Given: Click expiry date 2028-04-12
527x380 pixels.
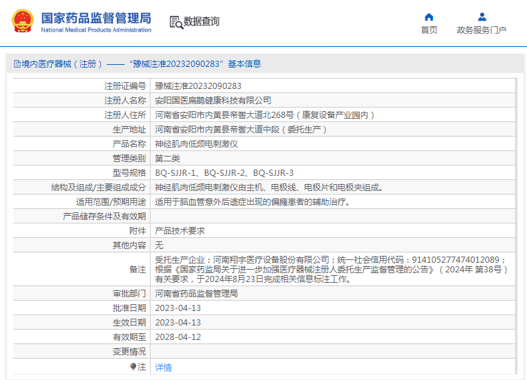Looking at the screenshot, I should 178,337.
